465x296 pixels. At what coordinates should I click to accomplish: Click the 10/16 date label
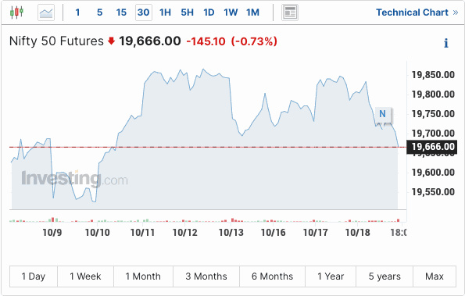tap(273, 232)
